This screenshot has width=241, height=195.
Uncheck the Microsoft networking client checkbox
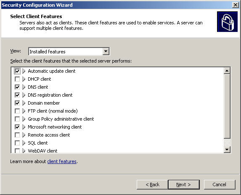17,127
